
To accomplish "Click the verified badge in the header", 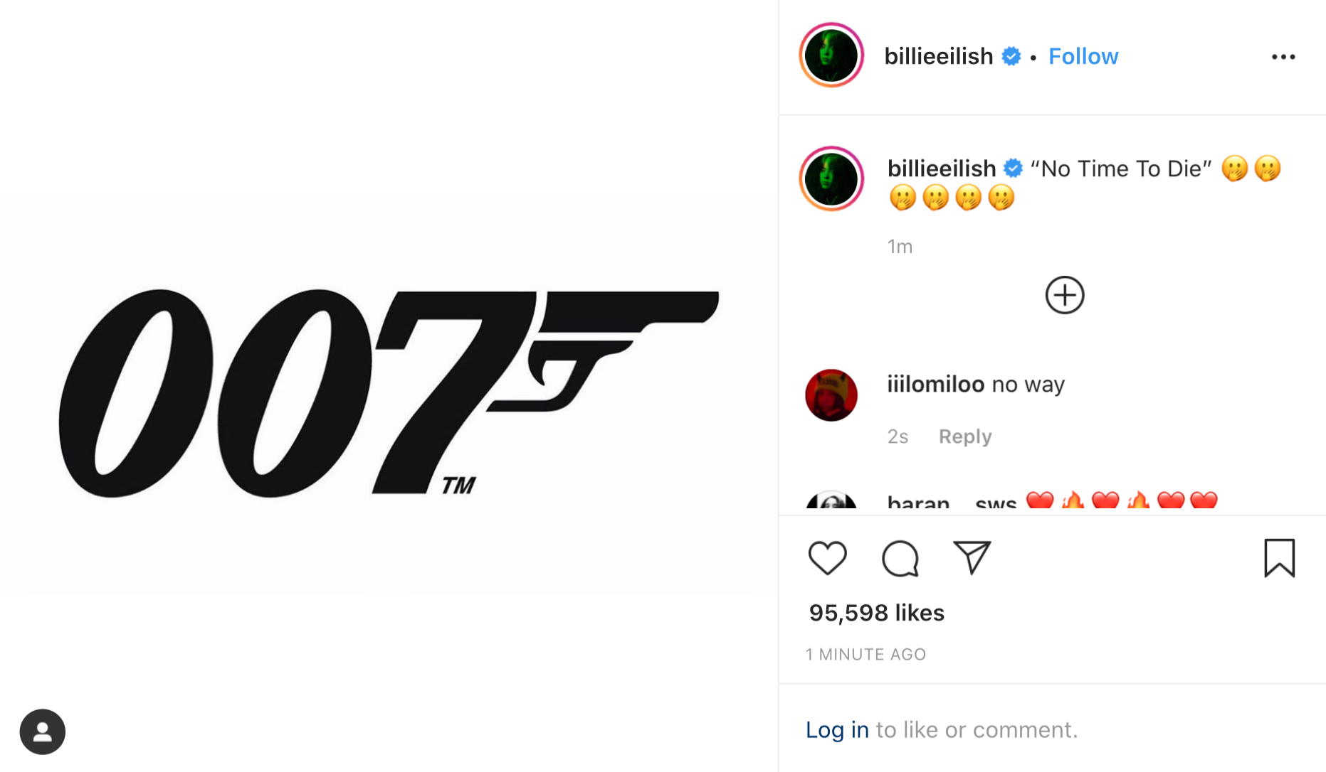I will coord(1011,56).
